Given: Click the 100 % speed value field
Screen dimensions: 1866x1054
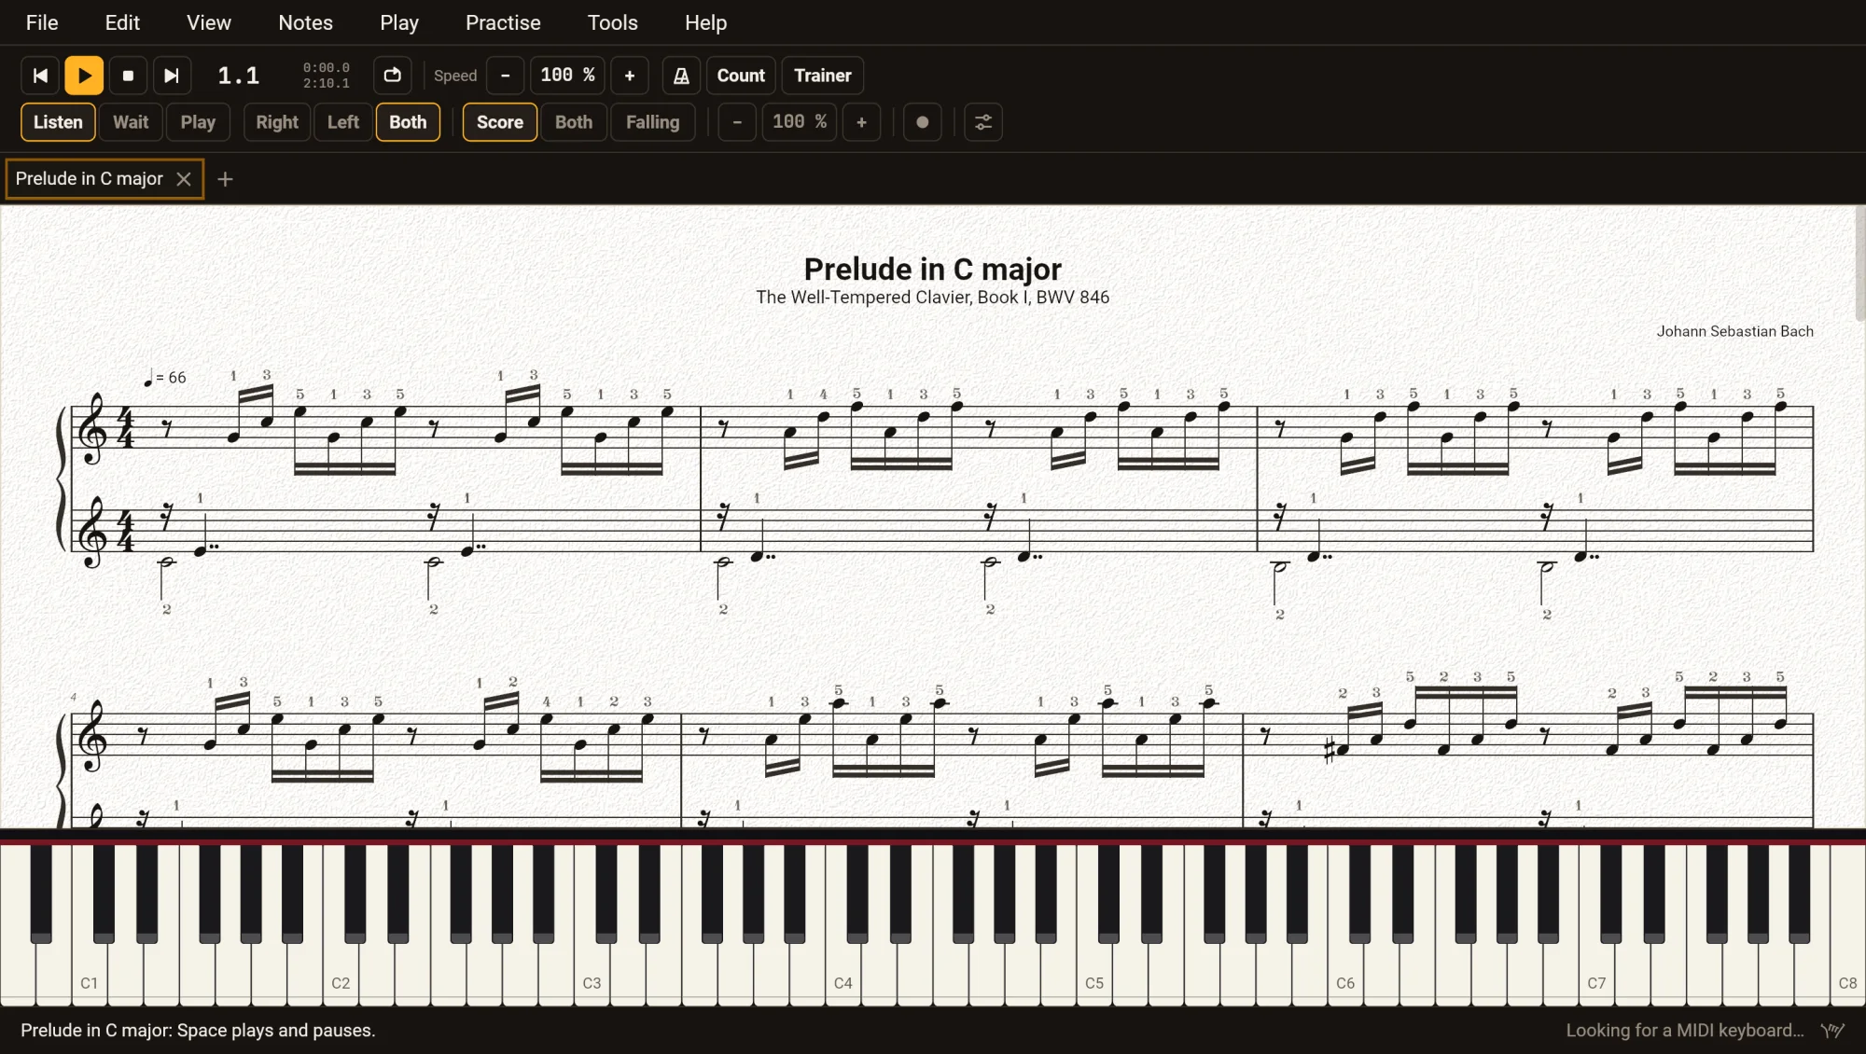Looking at the screenshot, I should 567,76.
